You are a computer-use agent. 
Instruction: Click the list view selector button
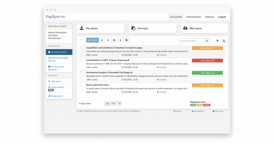click(107, 104)
